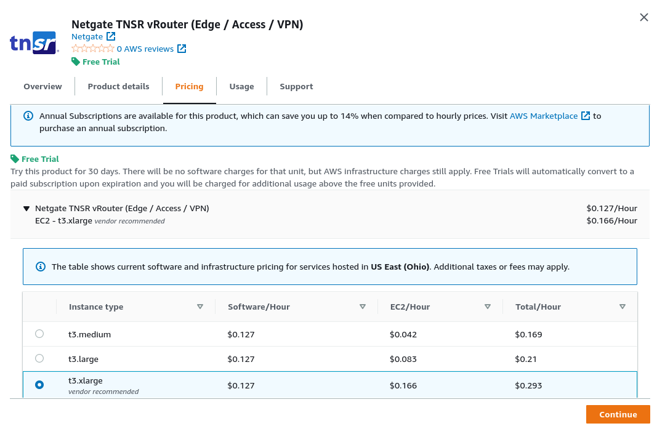Viewport: 657px width, 426px height.
Task: Sort by Total/Hour column arrow
Action: [622, 307]
